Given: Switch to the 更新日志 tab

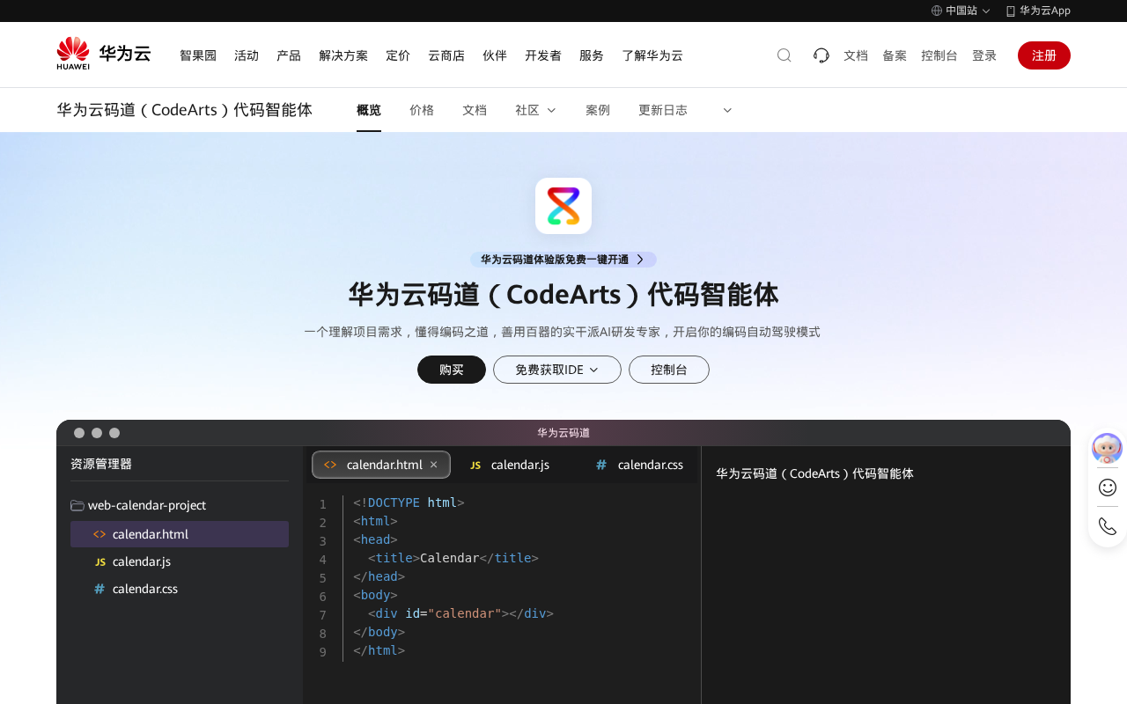Looking at the screenshot, I should click(x=663, y=110).
